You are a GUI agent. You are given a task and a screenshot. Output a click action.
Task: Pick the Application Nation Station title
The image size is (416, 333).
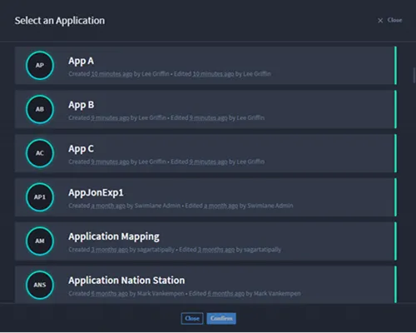tap(126, 281)
